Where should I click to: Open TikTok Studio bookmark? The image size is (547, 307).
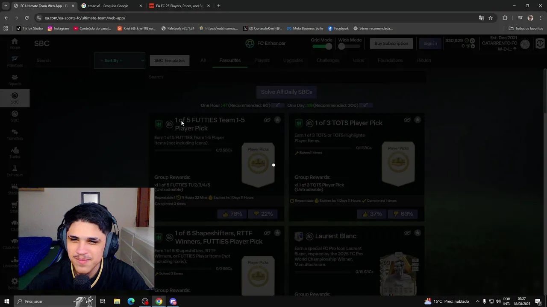click(29, 28)
